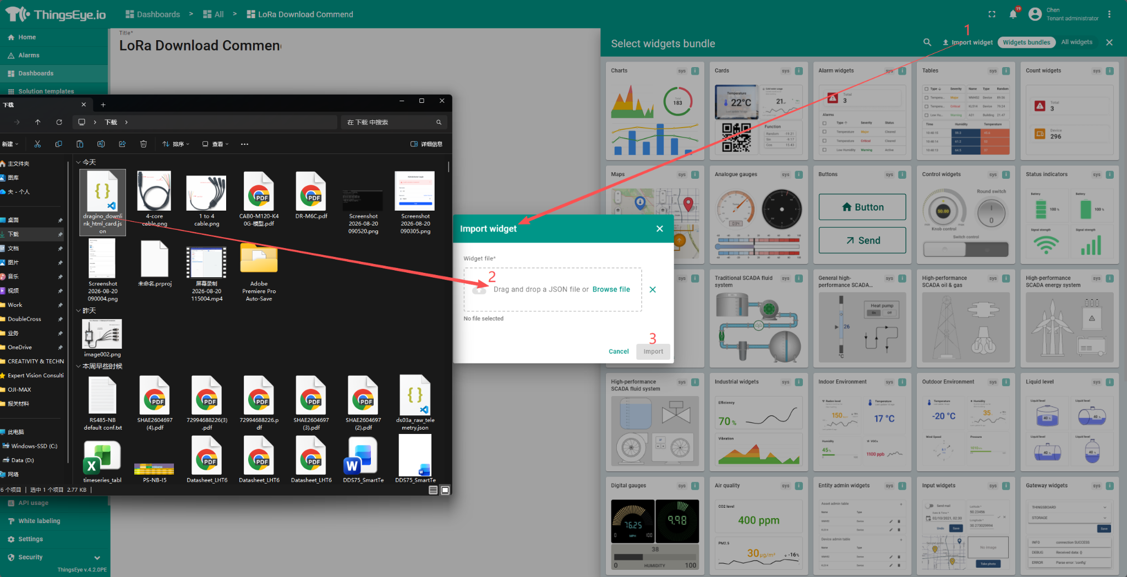Screen dimensions: 1127x577
Task: Open API usage in ThingsEye sidebar
Action: (x=55, y=503)
